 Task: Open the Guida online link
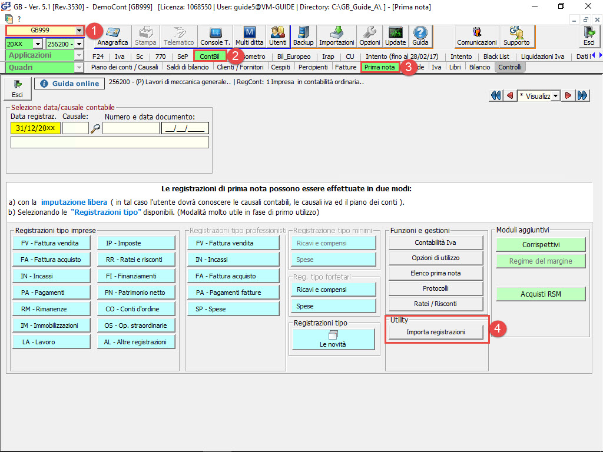70,84
